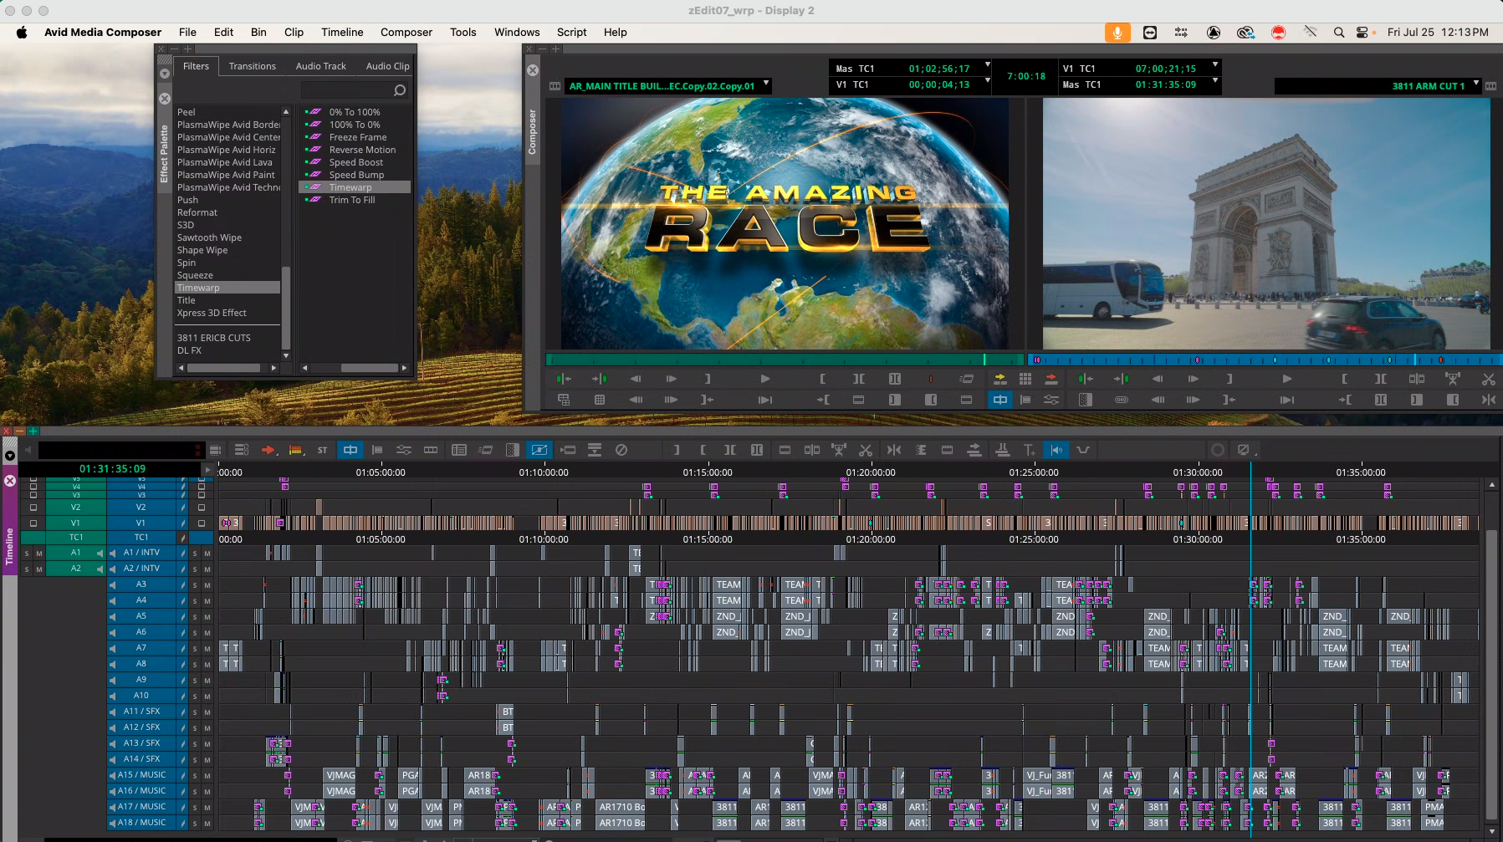The image size is (1503, 842).
Task: Click the scissors Add Edit icon in timeline toolbar
Action: click(866, 450)
